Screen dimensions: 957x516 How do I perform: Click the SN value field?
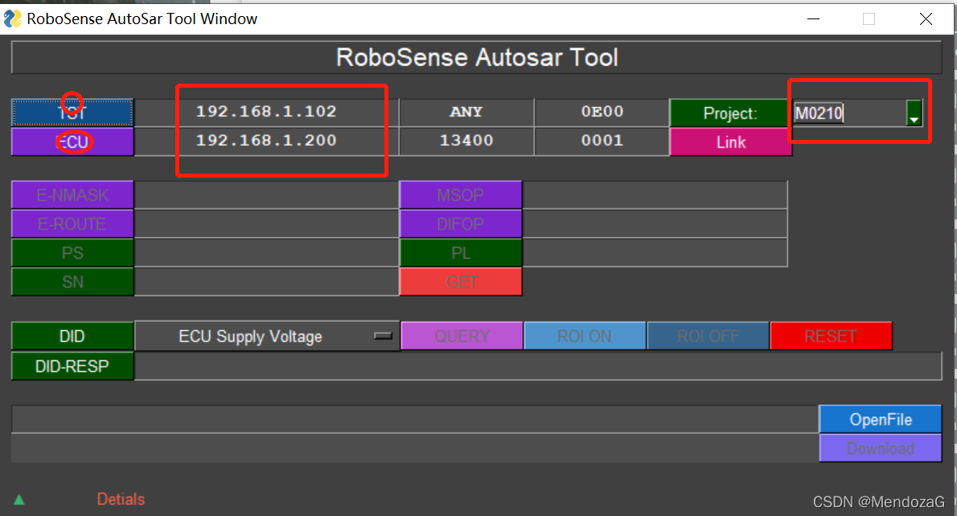pyautogui.click(x=266, y=282)
